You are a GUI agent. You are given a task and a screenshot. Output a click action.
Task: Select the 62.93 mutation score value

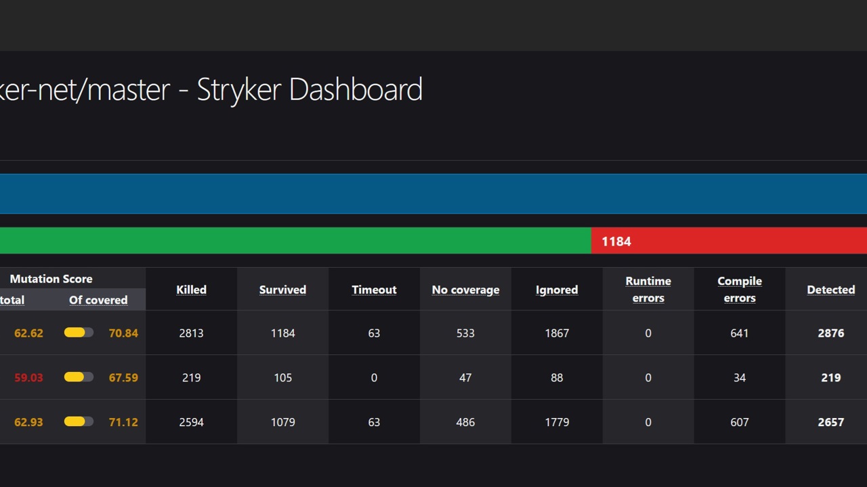[x=28, y=422]
